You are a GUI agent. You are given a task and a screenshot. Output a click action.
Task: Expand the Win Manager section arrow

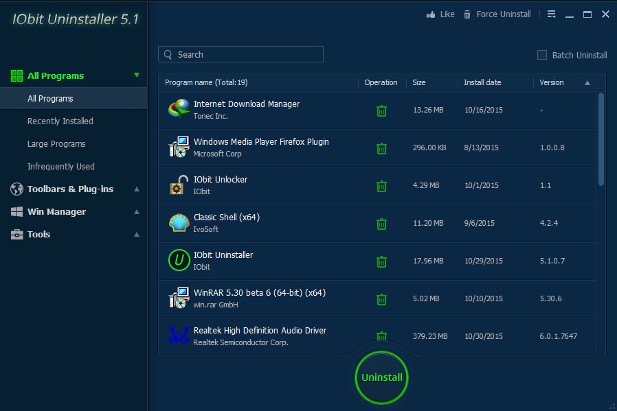tap(137, 212)
